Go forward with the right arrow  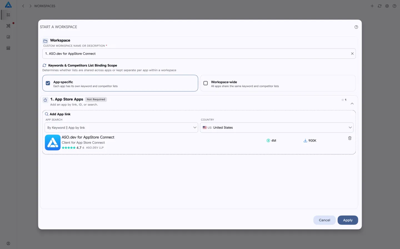point(30,6)
